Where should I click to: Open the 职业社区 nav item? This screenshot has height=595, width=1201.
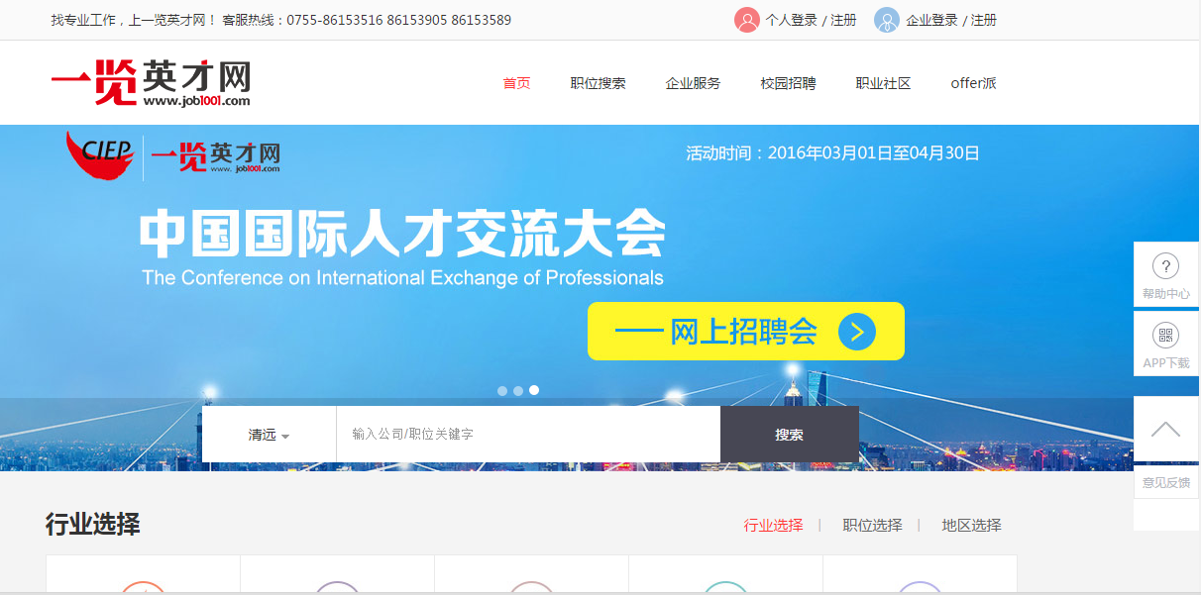click(883, 83)
